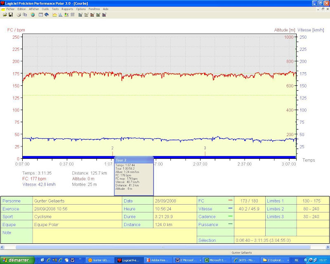Click the empty Note text field

coord(114,236)
